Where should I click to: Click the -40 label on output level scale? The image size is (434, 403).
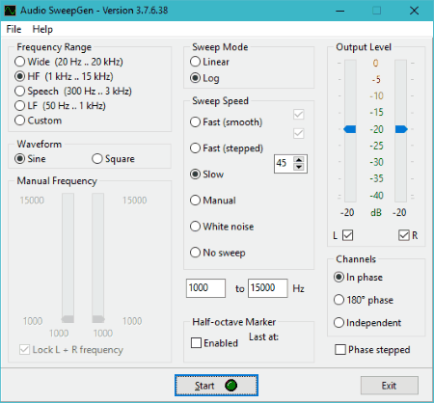click(x=376, y=195)
